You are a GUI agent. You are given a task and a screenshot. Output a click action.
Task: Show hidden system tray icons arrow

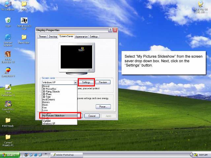pos(191,155)
